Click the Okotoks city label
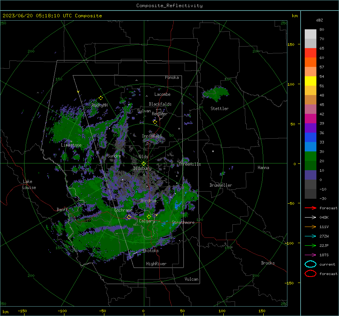The width and height of the screenshot is (339, 316). click(x=151, y=251)
